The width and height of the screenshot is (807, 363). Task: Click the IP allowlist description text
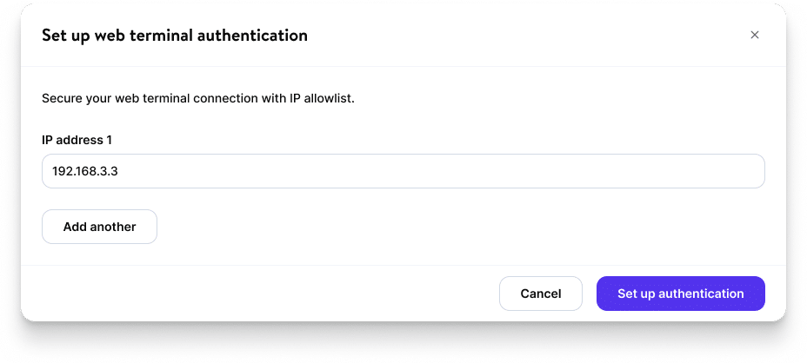tap(198, 98)
